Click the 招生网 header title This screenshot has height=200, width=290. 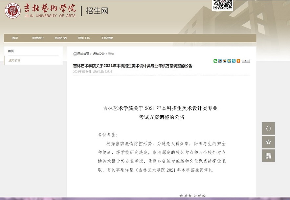coord(97,11)
